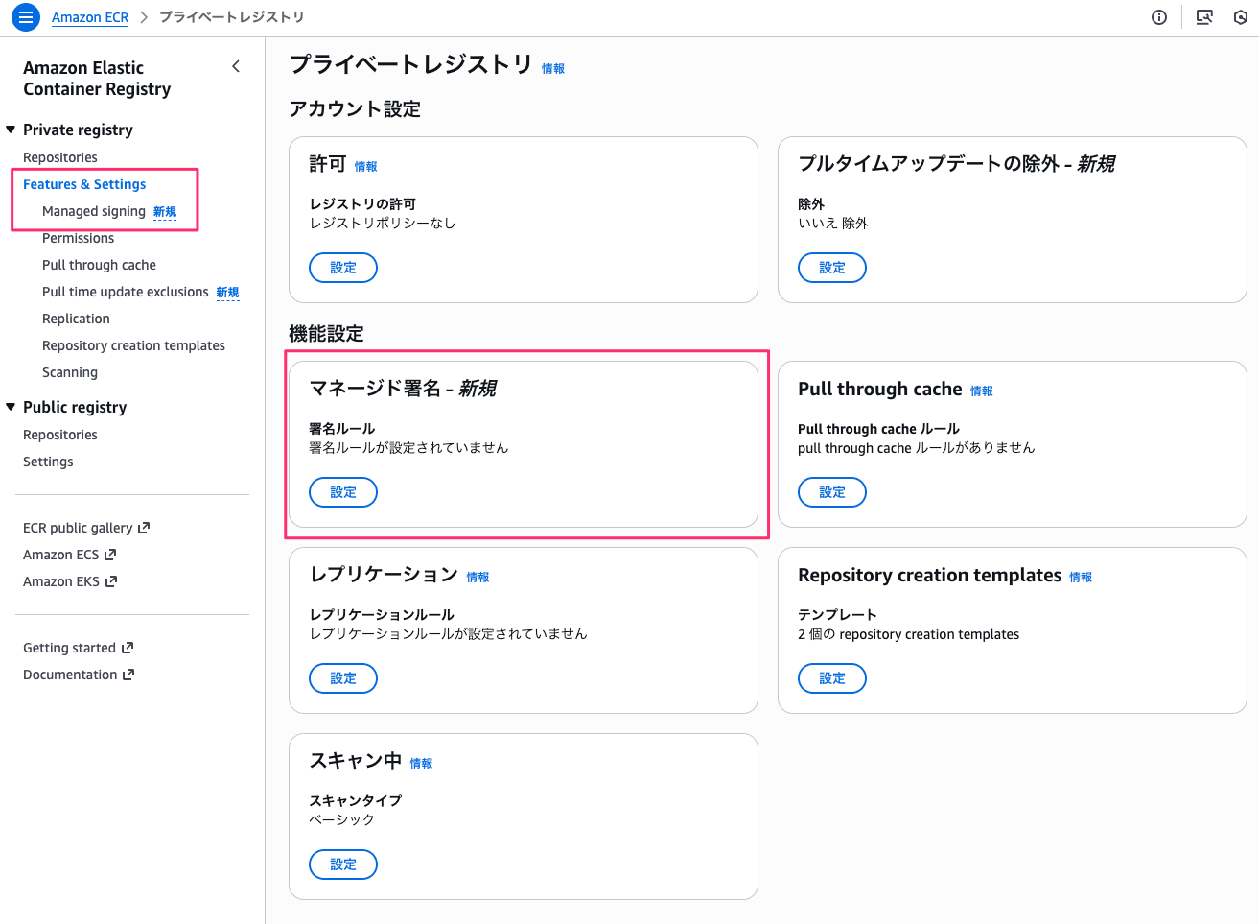Screen dimensions: 1259x924
Task: Open the Scanning page from the sidebar
Action: pyautogui.click(x=70, y=371)
